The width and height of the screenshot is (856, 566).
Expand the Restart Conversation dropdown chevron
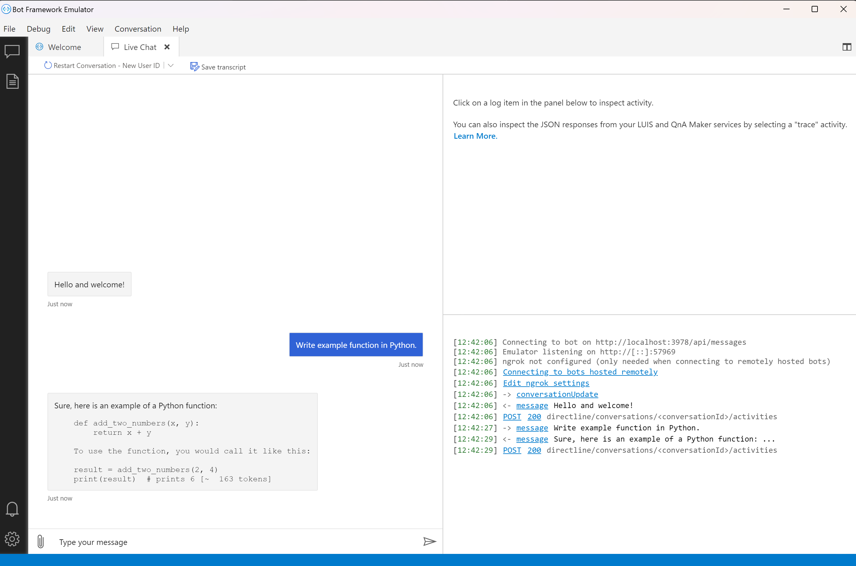tap(171, 65)
